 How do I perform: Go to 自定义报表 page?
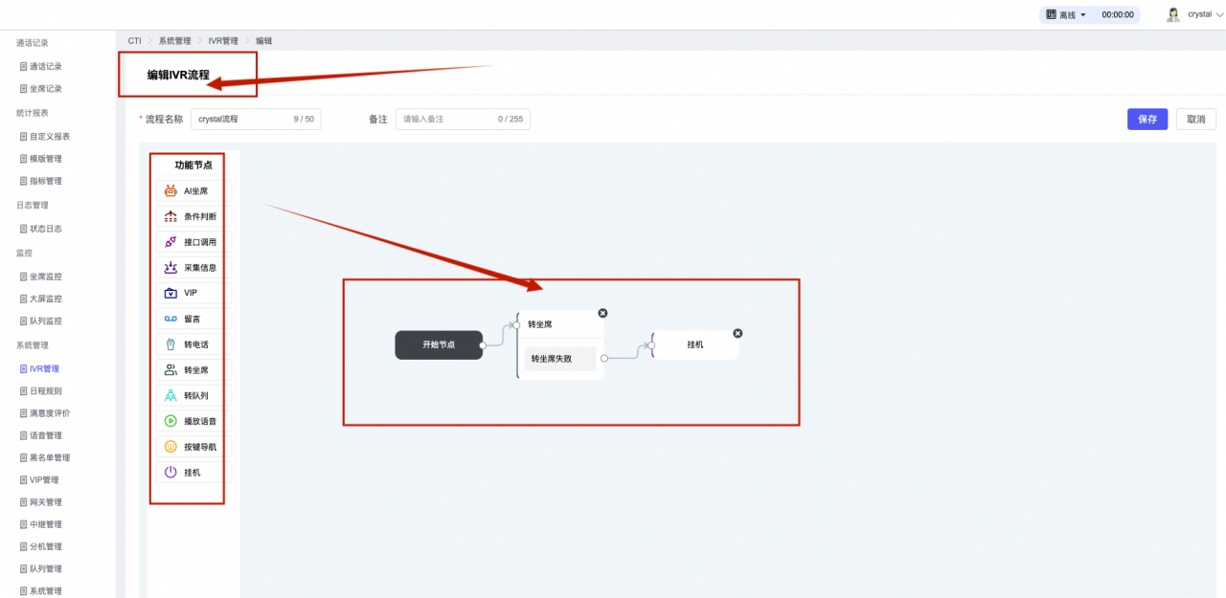coord(49,137)
